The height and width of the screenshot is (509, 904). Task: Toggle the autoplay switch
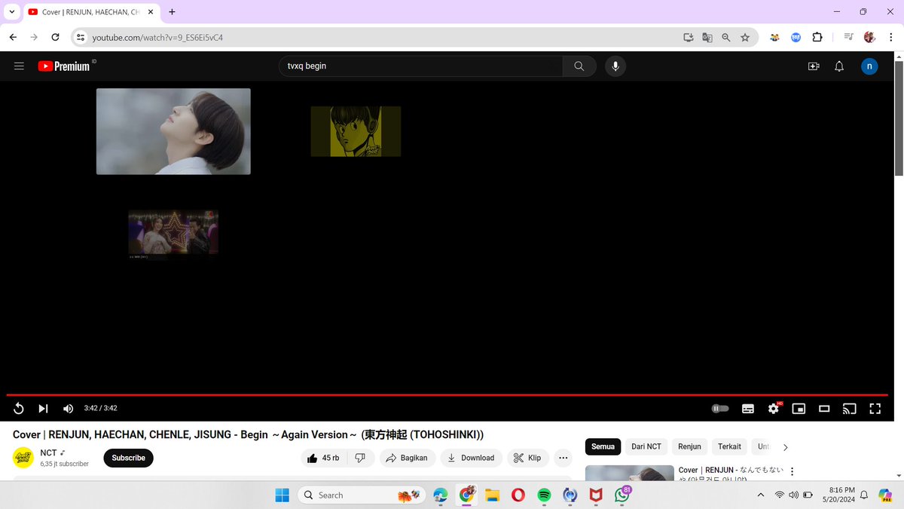[x=720, y=408]
